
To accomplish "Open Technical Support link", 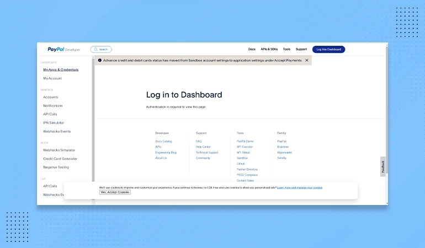I will (207, 153).
